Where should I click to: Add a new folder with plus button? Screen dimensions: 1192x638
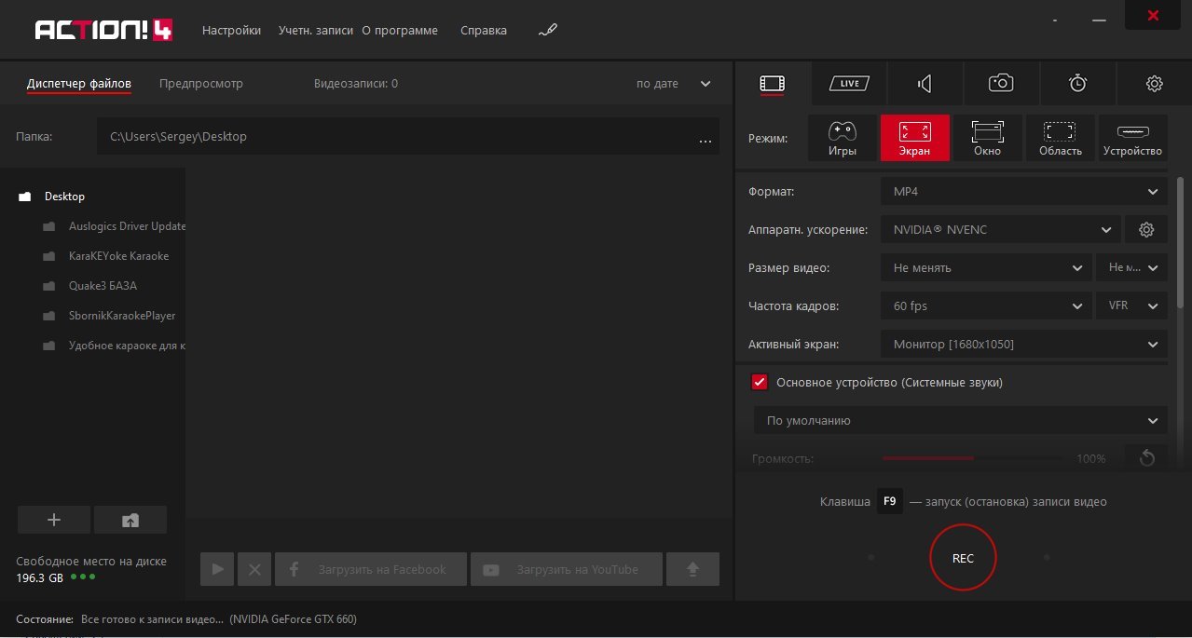54,521
